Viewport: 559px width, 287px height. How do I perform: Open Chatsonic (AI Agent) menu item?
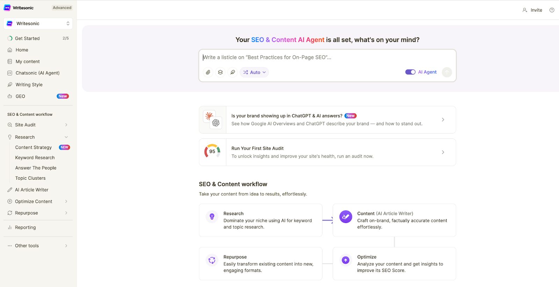click(38, 73)
